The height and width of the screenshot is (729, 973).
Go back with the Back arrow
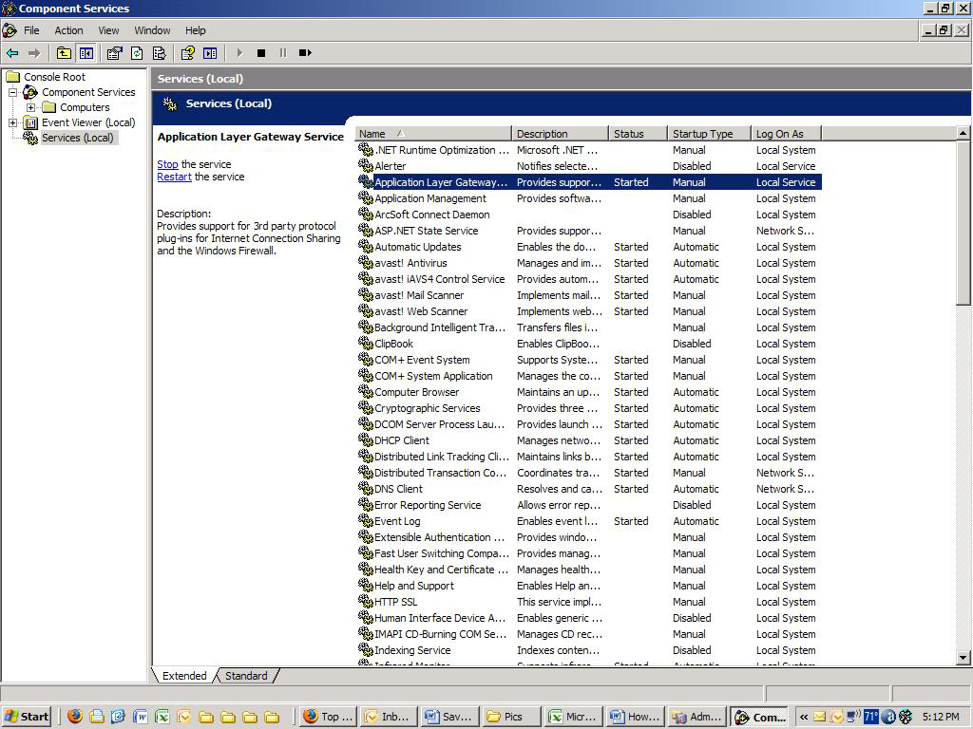(12, 53)
